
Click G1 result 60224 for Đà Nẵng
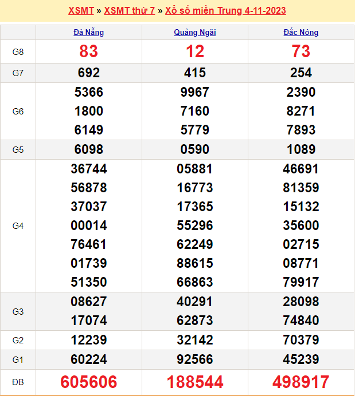click(89, 359)
